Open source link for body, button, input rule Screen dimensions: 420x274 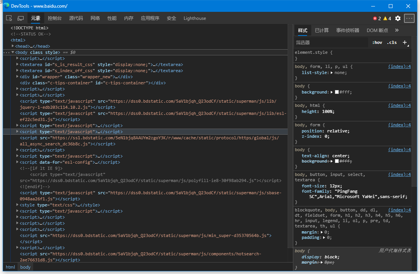click(x=399, y=174)
